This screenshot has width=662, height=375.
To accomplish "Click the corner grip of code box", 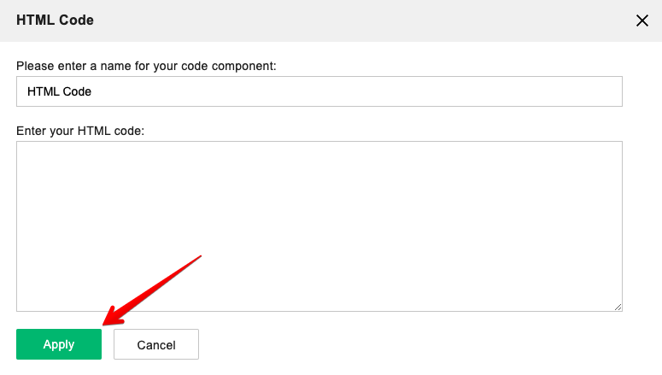I will (x=618, y=306).
